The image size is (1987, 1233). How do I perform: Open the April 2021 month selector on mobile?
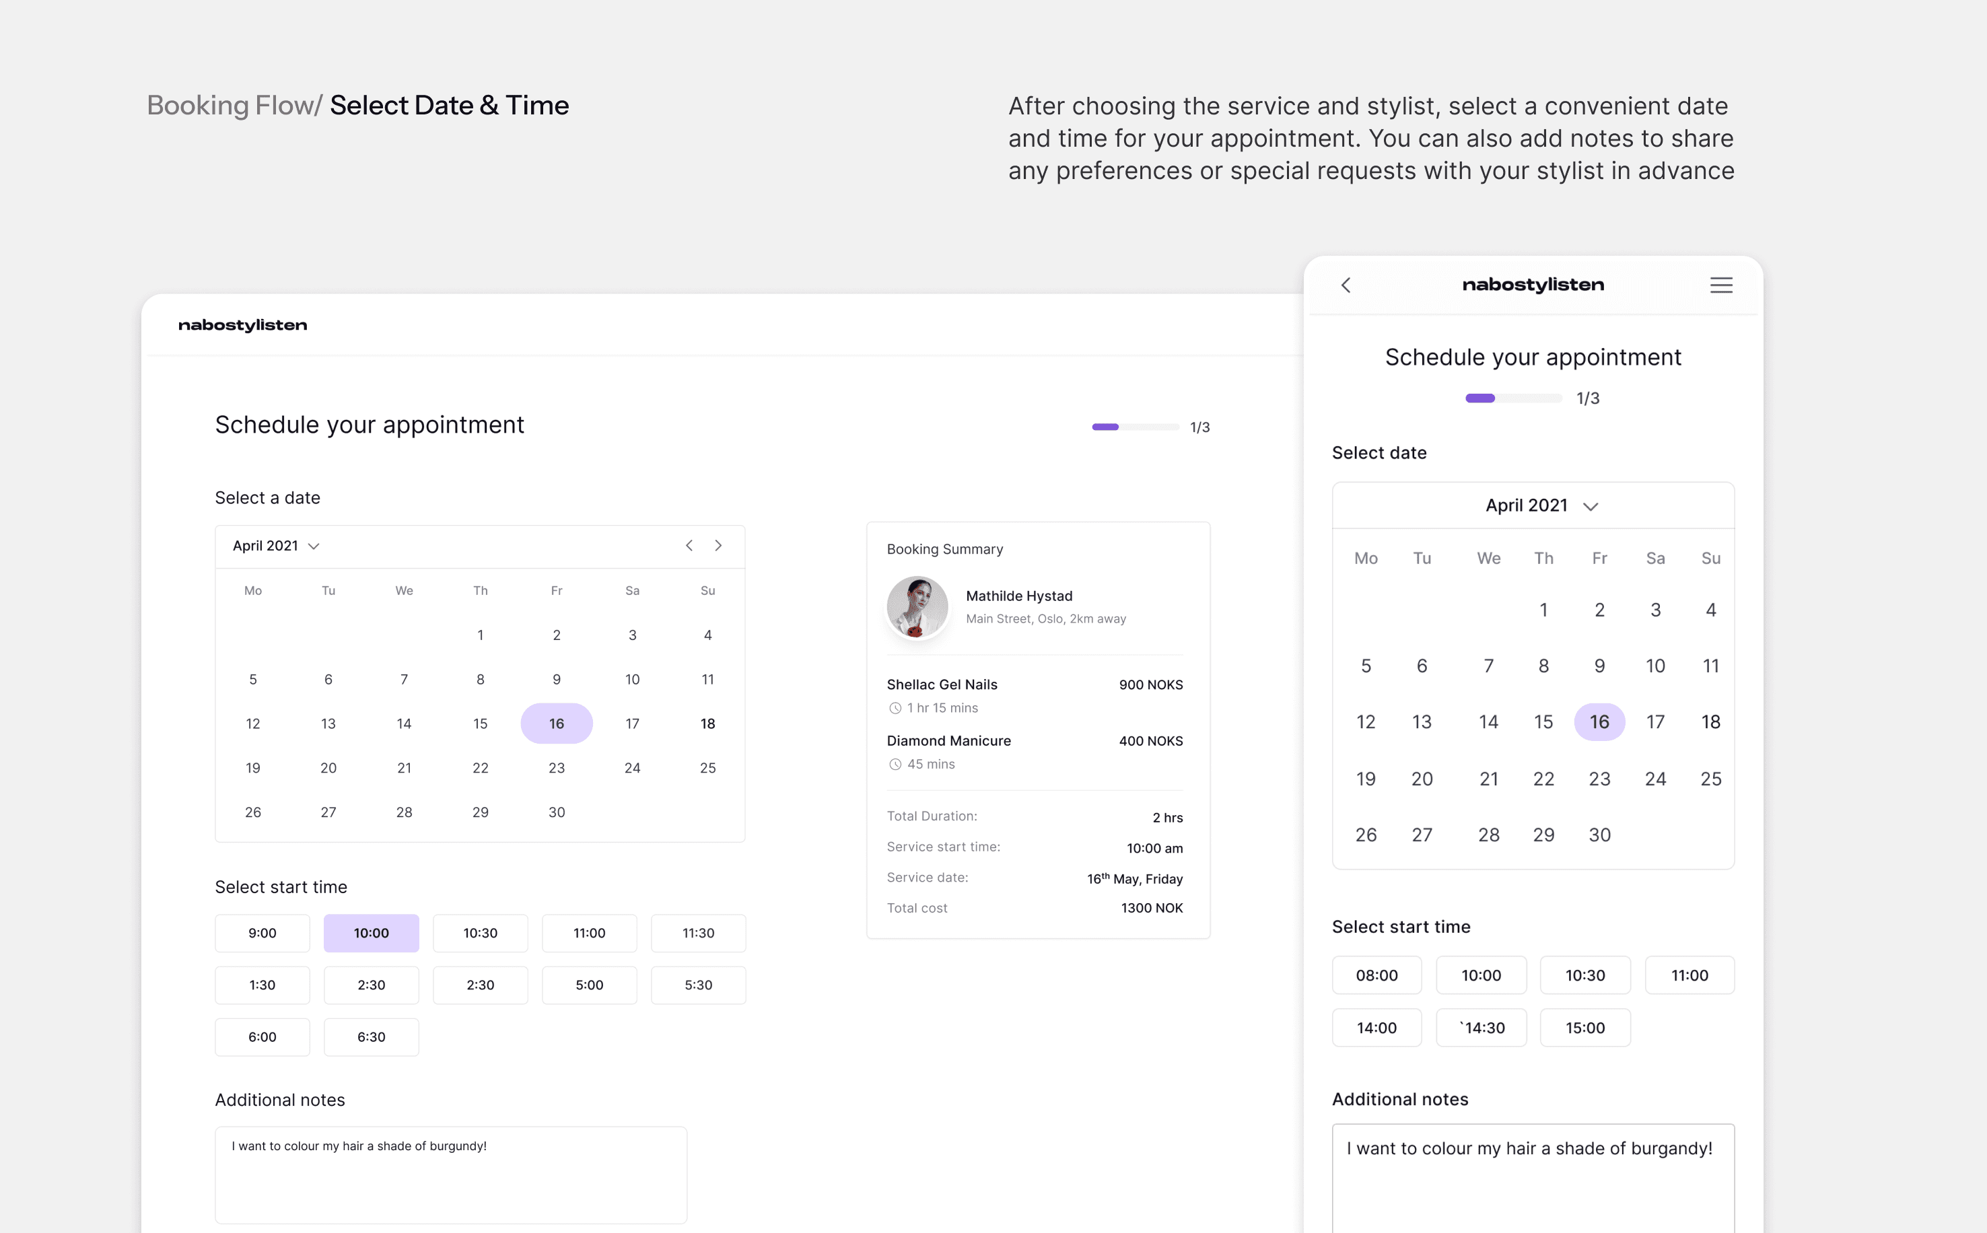coord(1527,505)
